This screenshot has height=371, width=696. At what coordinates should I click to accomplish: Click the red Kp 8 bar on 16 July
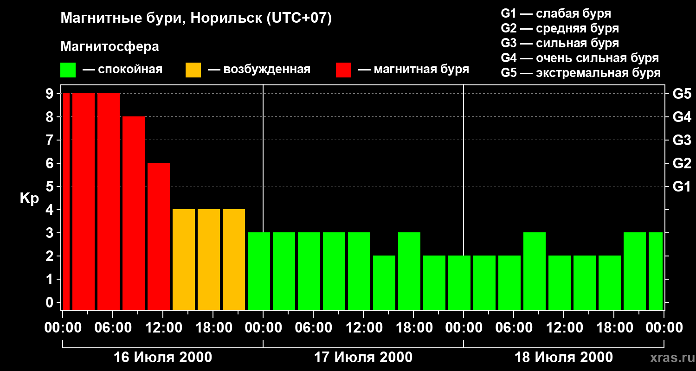pyautogui.click(x=134, y=213)
